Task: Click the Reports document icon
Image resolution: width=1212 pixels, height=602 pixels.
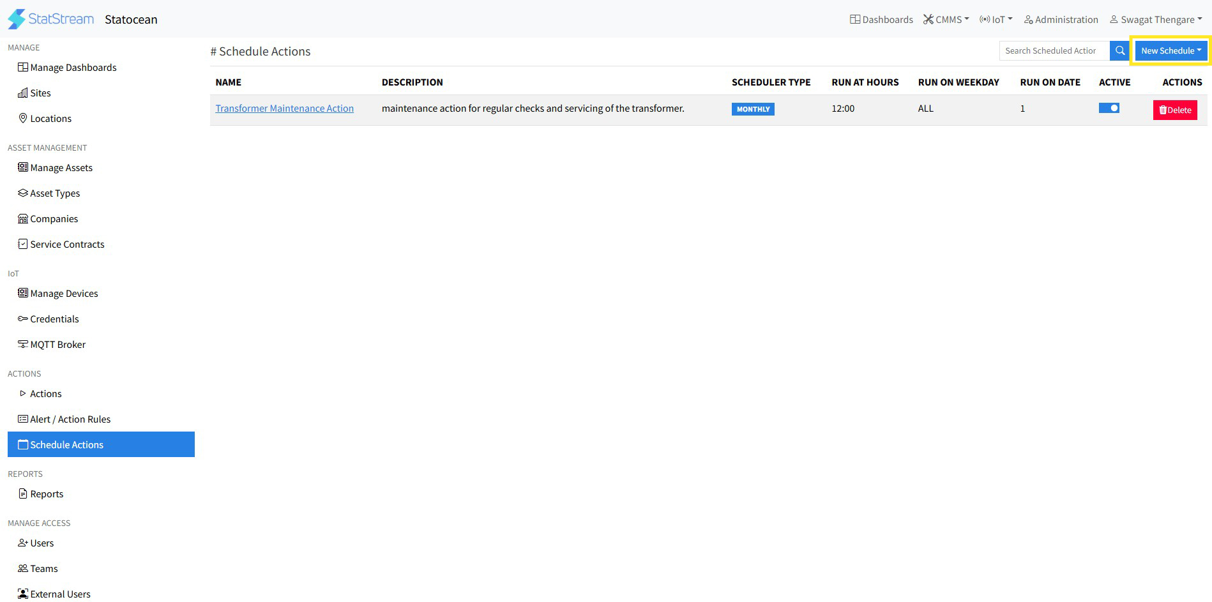Action: (23, 493)
